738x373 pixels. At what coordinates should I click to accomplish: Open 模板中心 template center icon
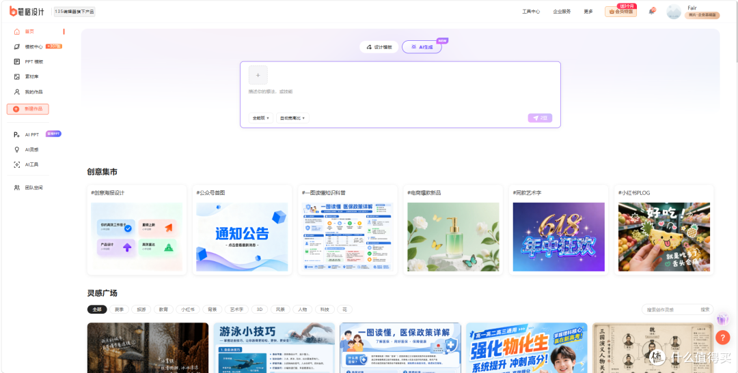(17, 46)
